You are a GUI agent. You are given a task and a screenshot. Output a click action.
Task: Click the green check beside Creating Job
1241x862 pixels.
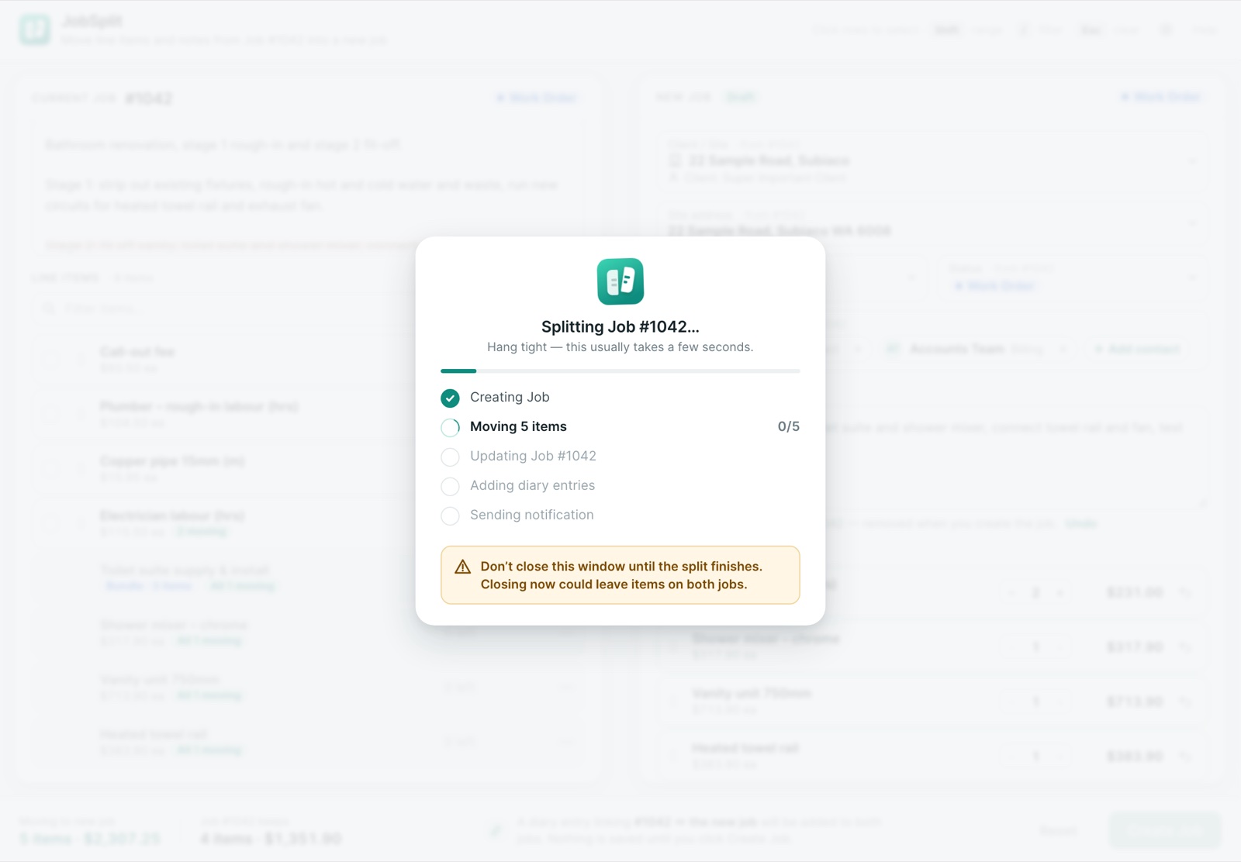click(450, 398)
